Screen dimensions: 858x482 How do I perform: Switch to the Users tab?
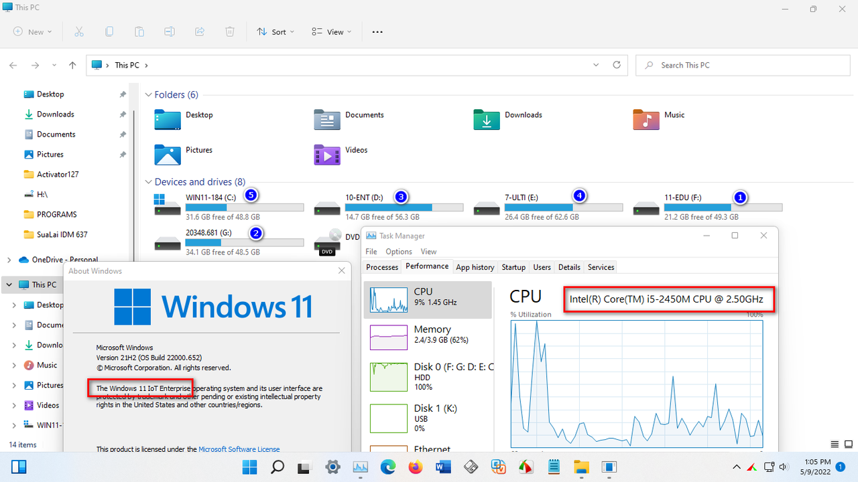click(x=542, y=267)
